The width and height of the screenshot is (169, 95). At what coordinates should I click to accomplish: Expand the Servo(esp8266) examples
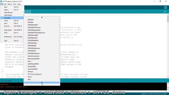coord(42,69)
